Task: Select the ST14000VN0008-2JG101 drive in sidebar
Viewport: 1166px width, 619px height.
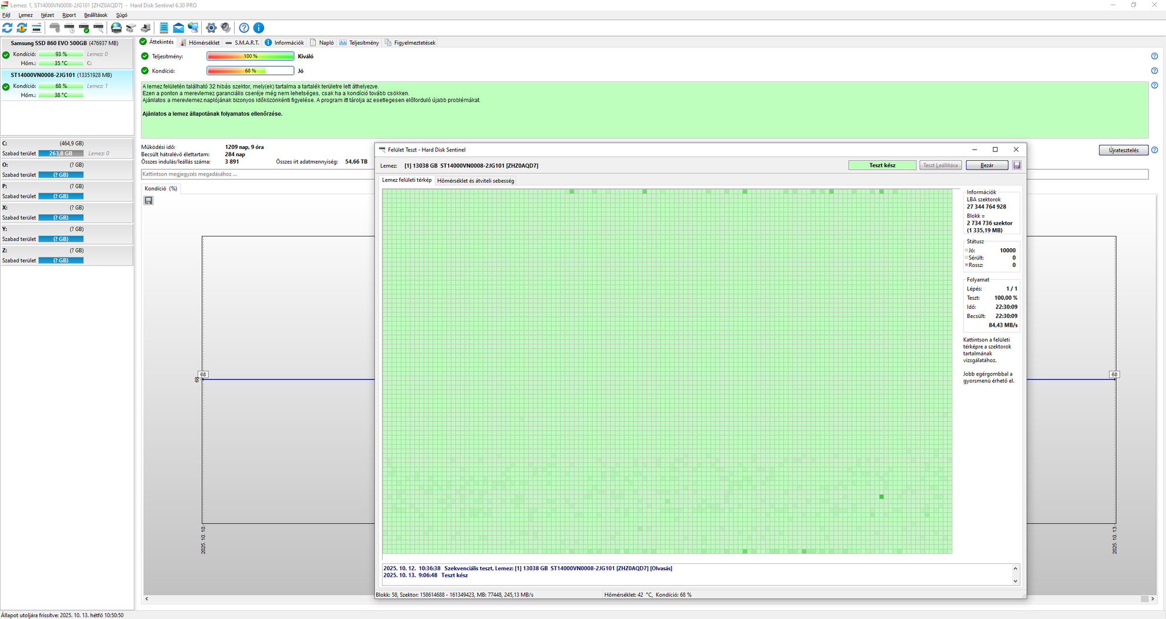Action: point(67,85)
